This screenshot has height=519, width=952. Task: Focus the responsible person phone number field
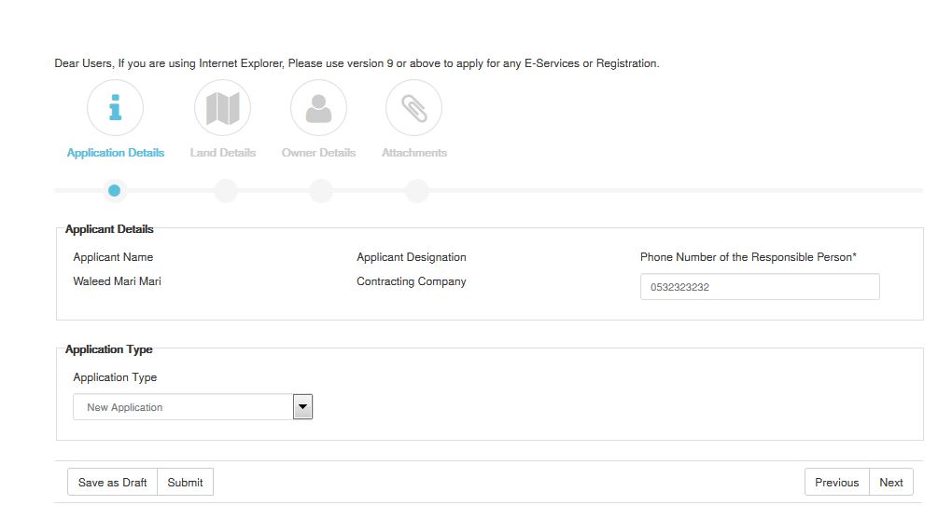tap(760, 287)
